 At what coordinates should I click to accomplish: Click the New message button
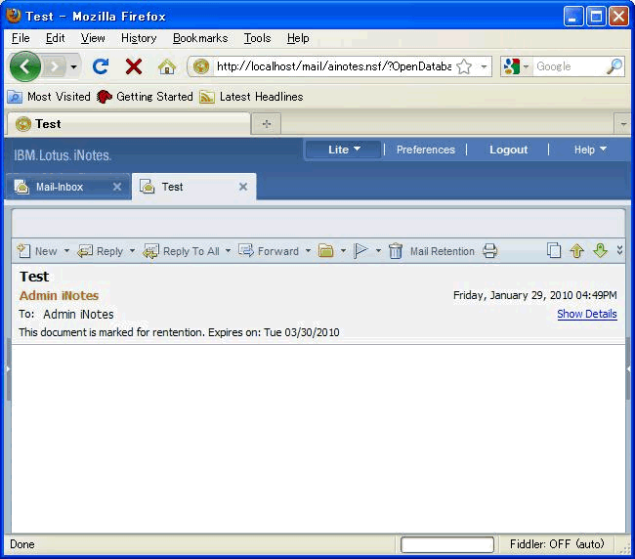(37, 251)
